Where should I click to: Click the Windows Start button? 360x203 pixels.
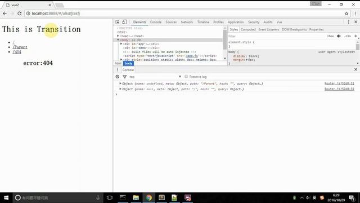[6, 198]
